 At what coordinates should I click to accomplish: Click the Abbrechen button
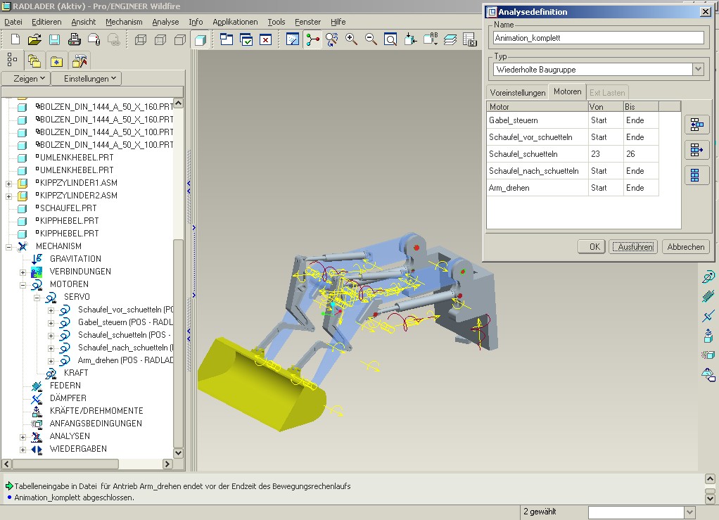[x=685, y=247]
